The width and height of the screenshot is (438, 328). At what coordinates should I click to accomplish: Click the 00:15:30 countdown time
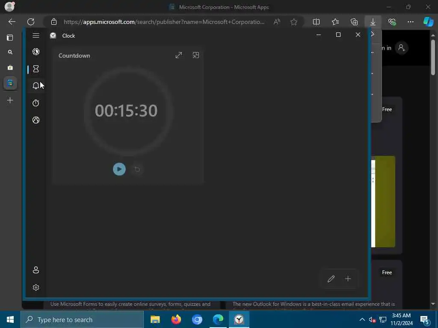pos(126,111)
